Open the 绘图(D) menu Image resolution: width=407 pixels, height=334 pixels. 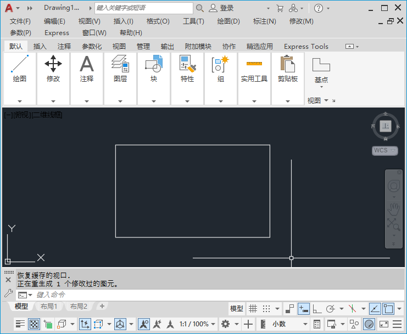228,21
